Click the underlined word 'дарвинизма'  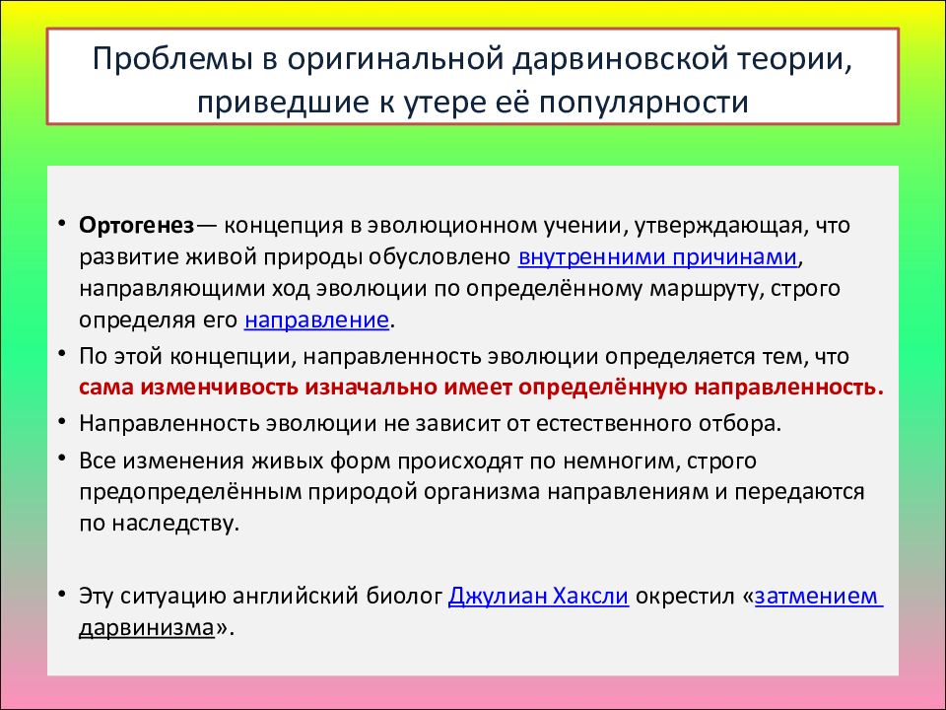[147, 628]
